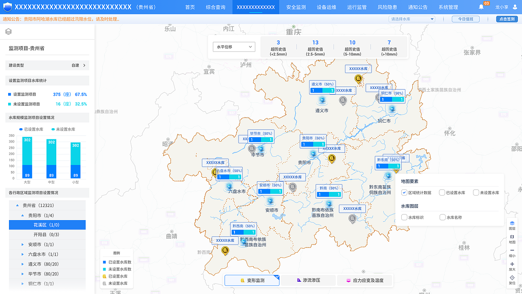Click the 13 超历史值 (2.5-5mm) statistic

(x=315, y=48)
